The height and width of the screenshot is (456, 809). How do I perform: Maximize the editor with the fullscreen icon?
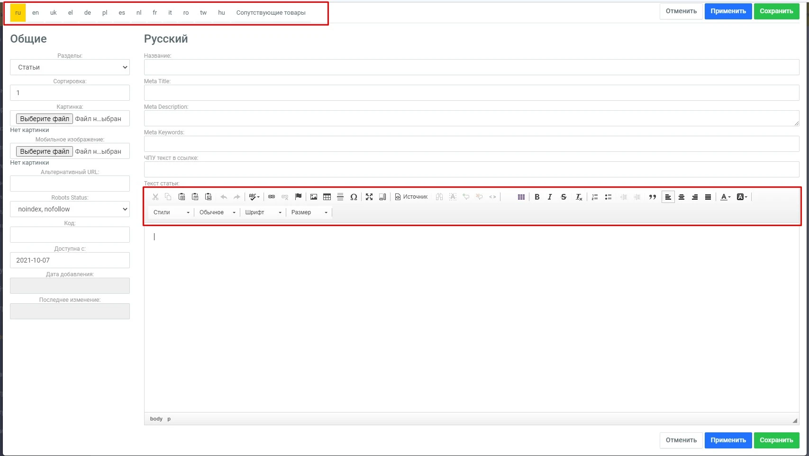369,197
